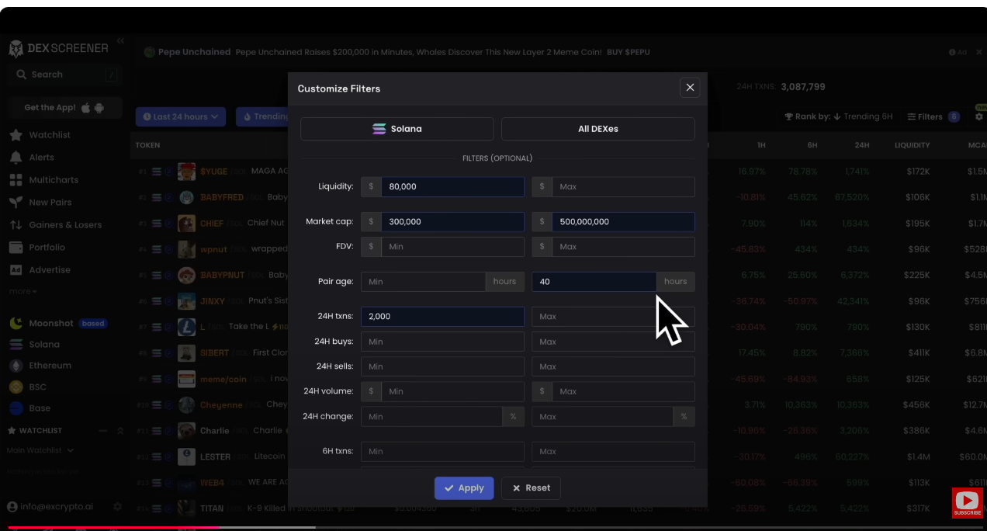This screenshot has height=531, width=987.
Task: Select the Trending sort button
Action: [262, 116]
